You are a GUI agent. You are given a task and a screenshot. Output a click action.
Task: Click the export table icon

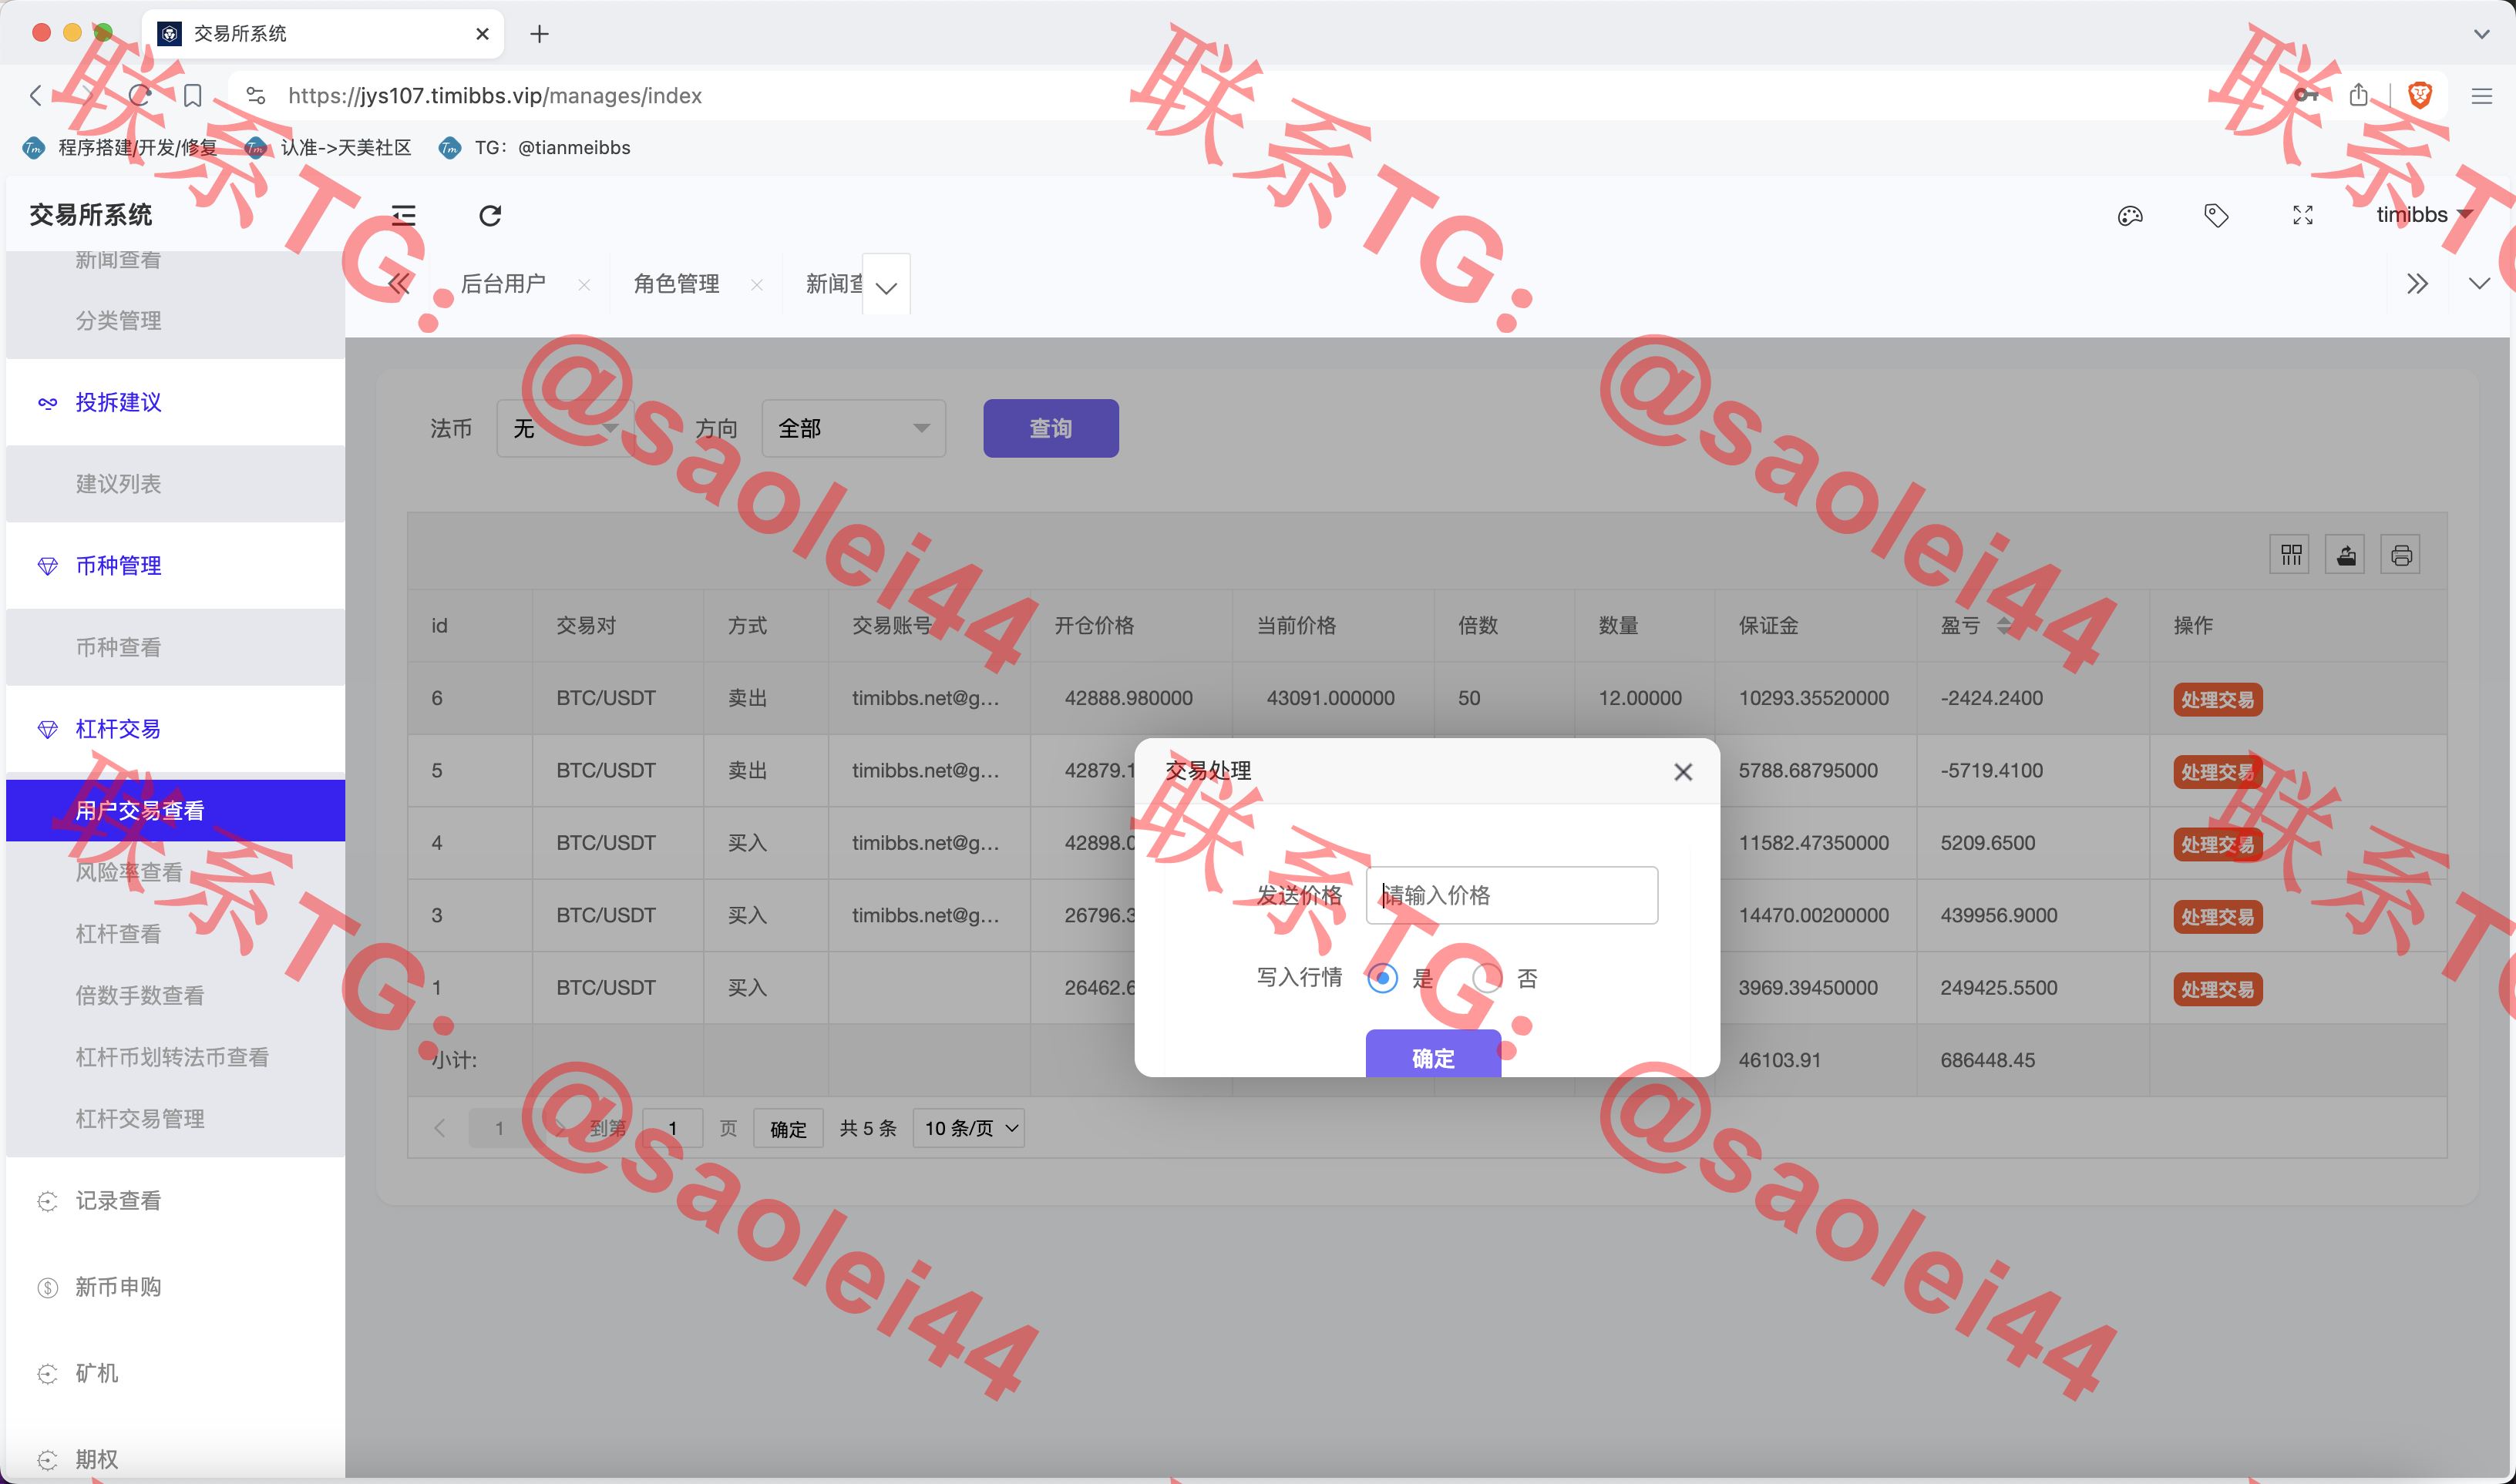[2345, 554]
